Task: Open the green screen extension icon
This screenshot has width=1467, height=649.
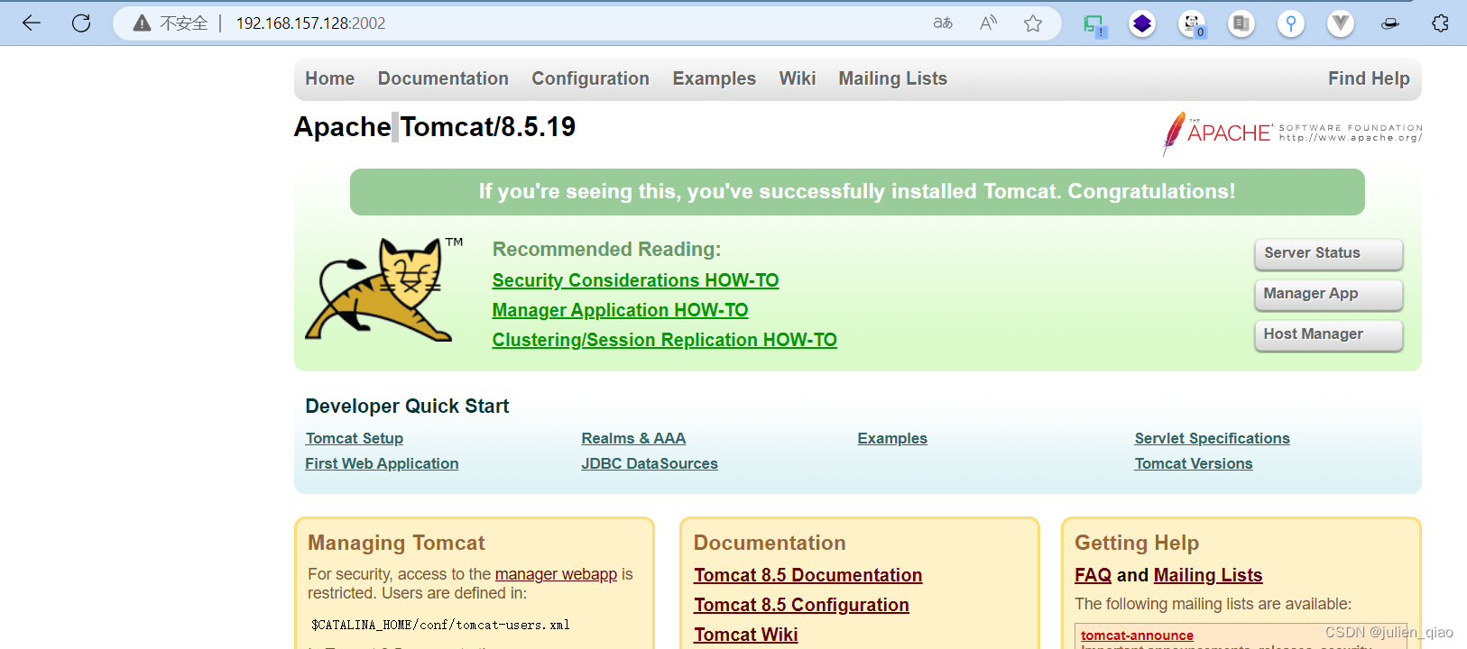Action: point(1094,24)
